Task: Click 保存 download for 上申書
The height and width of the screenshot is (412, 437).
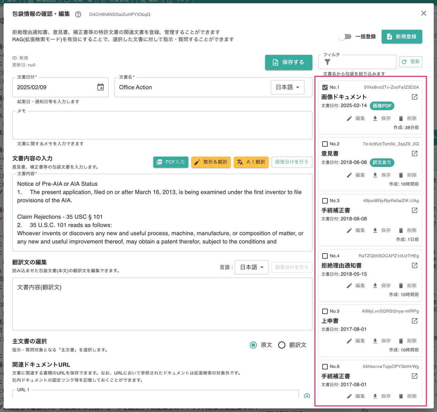Action: (382, 341)
